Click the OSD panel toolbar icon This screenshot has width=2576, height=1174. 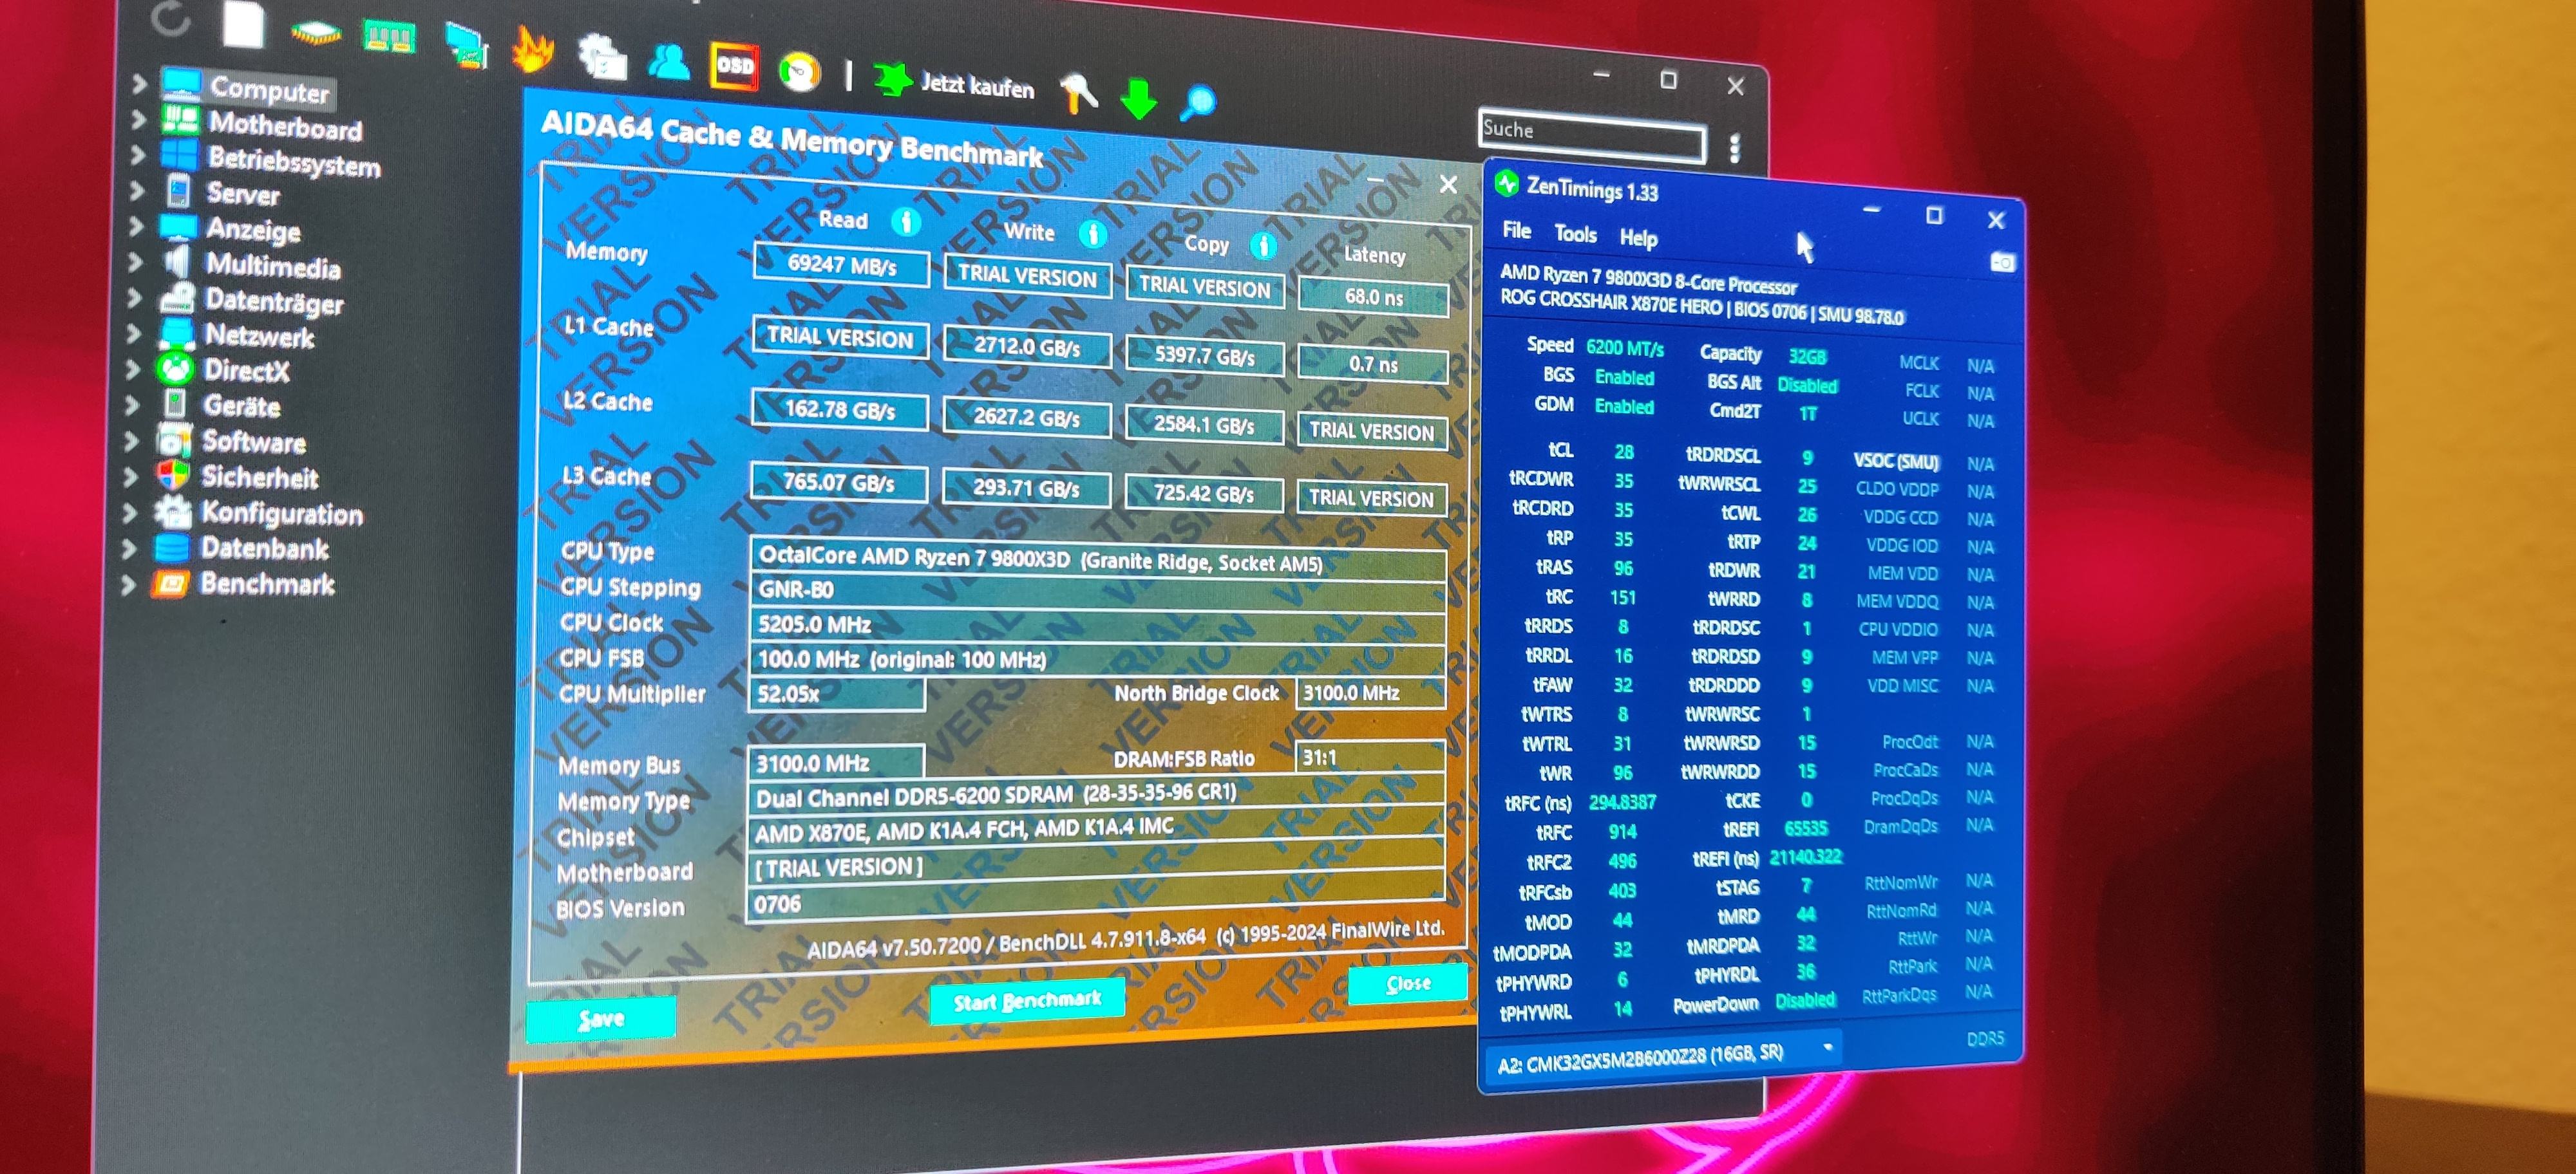(x=735, y=67)
